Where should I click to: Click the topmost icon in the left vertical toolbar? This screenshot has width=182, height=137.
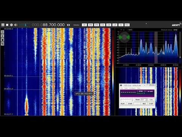click(2, 32)
